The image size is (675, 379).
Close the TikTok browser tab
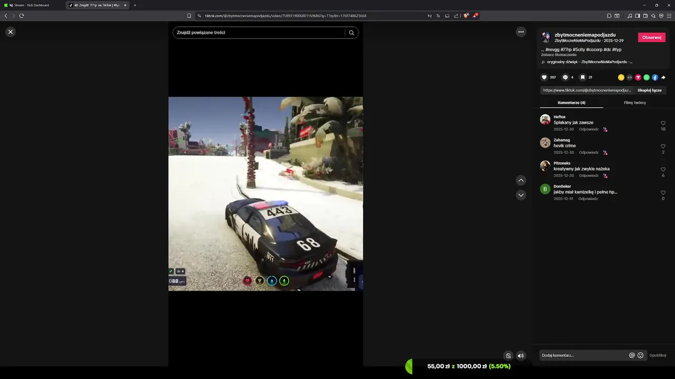pos(126,5)
